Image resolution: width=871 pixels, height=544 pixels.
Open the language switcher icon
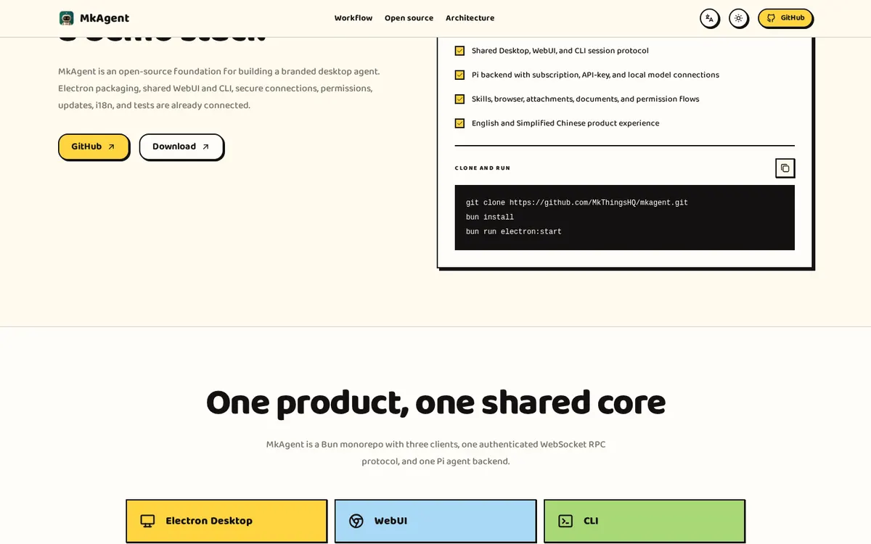click(x=710, y=18)
